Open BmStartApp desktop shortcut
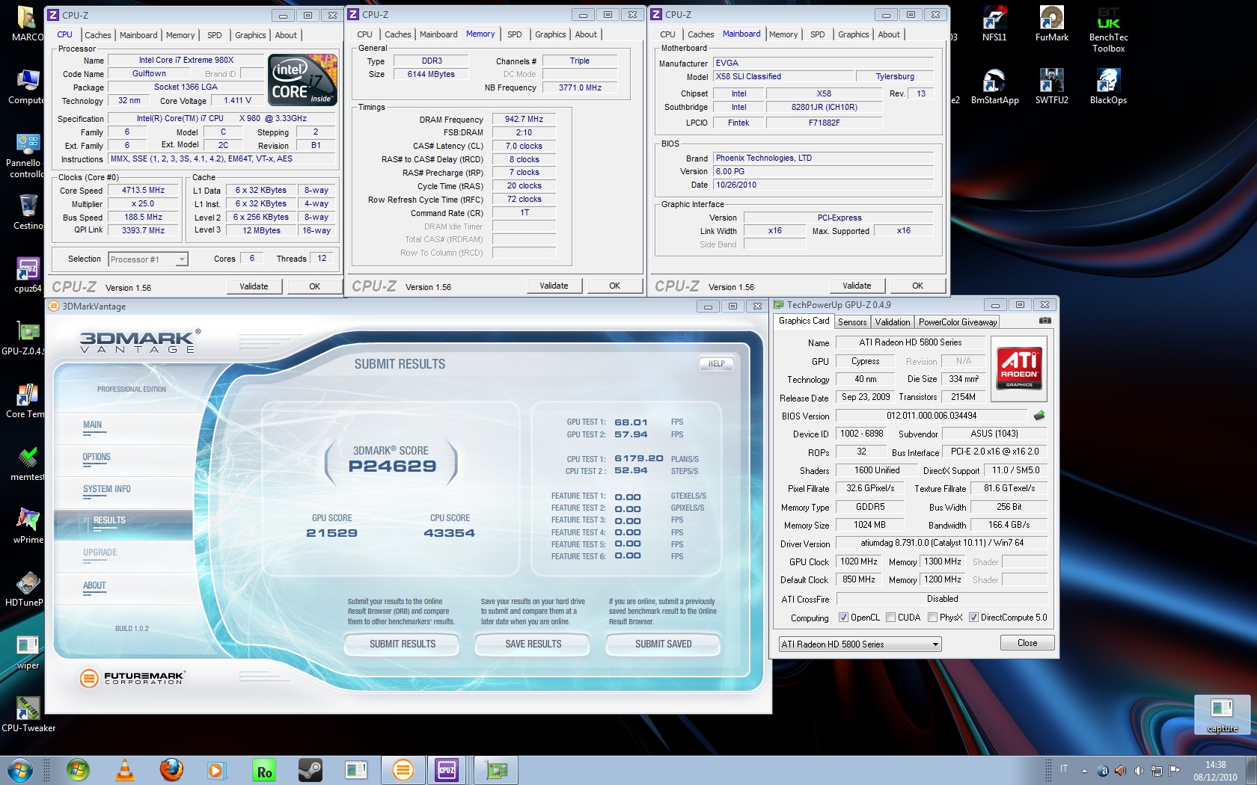Image resolution: width=1257 pixels, height=785 pixels. [x=994, y=87]
